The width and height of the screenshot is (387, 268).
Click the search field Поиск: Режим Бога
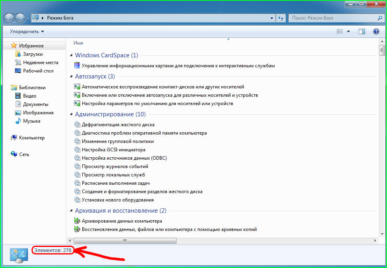[335, 18]
